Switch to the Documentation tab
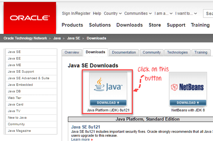The image size is (213, 141). pyautogui.click(x=124, y=52)
